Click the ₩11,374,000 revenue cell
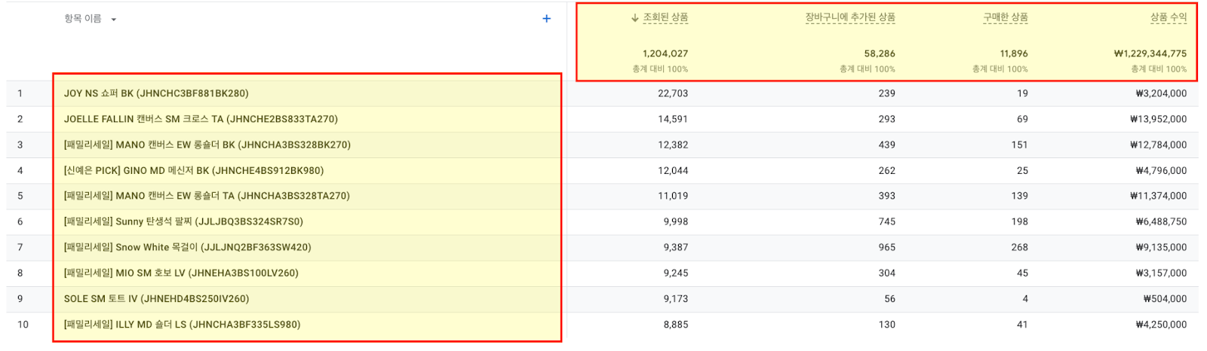This screenshot has height=351, width=1207. pos(1158,196)
